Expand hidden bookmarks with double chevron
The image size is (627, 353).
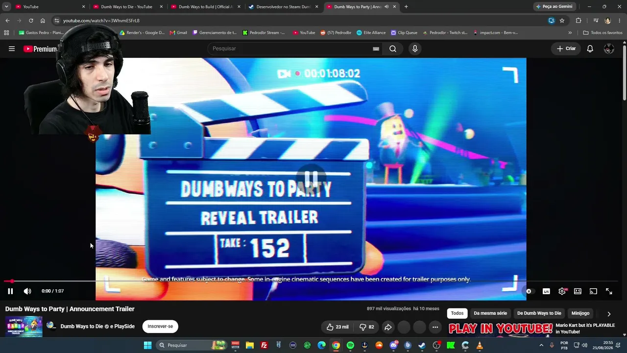point(570,33)
